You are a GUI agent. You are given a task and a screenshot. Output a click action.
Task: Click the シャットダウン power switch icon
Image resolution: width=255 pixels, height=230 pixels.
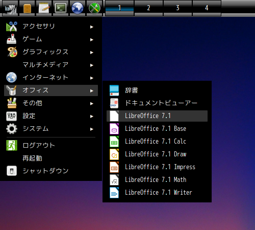click(12, 171)
